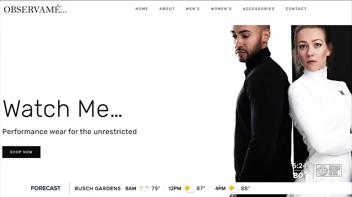Click the BUSCH GARDENS location text

click(98, 189)
